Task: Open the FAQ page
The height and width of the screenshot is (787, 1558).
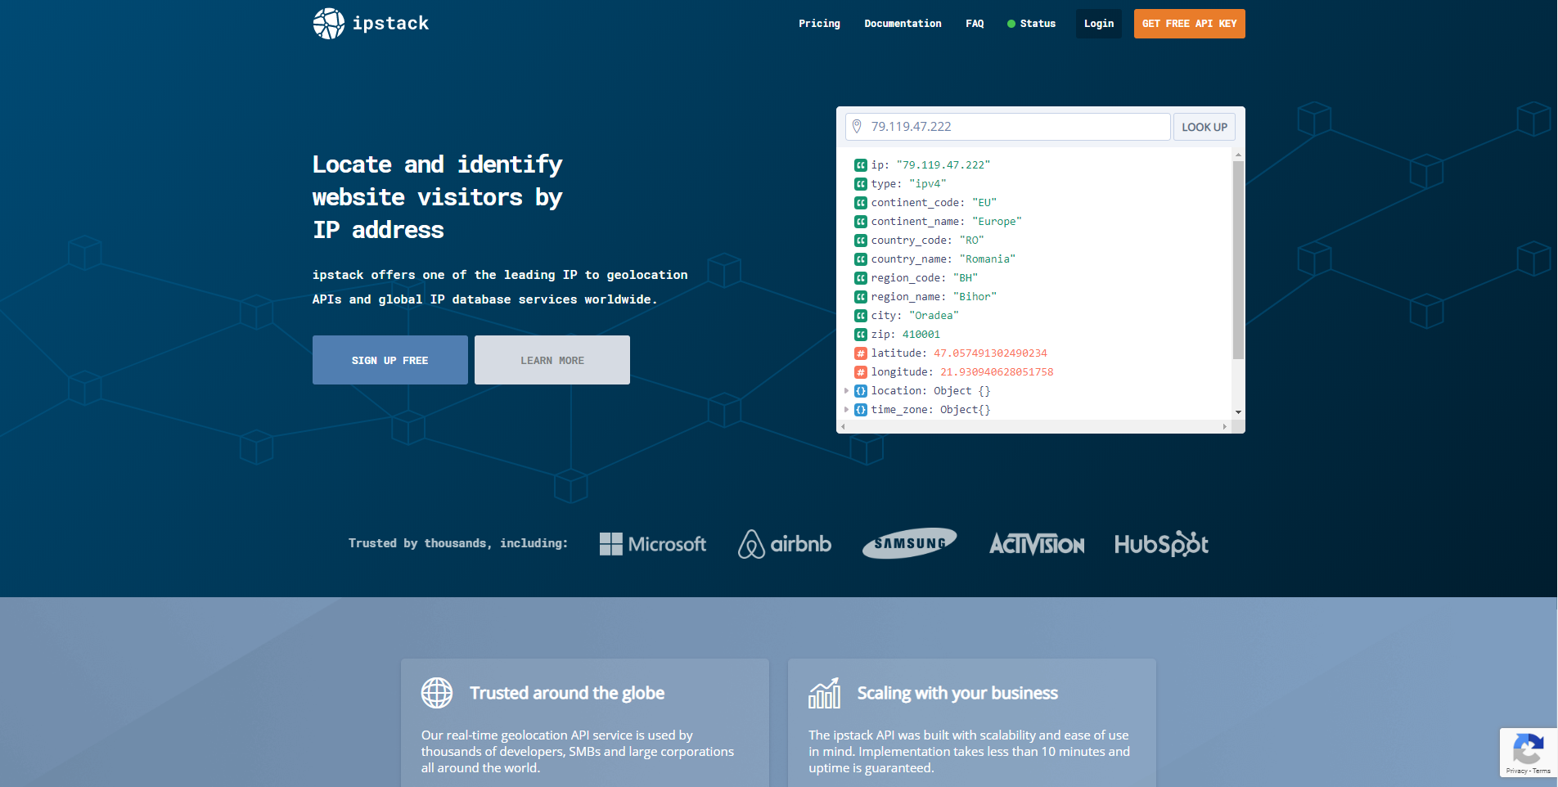Action: point(974,23)
